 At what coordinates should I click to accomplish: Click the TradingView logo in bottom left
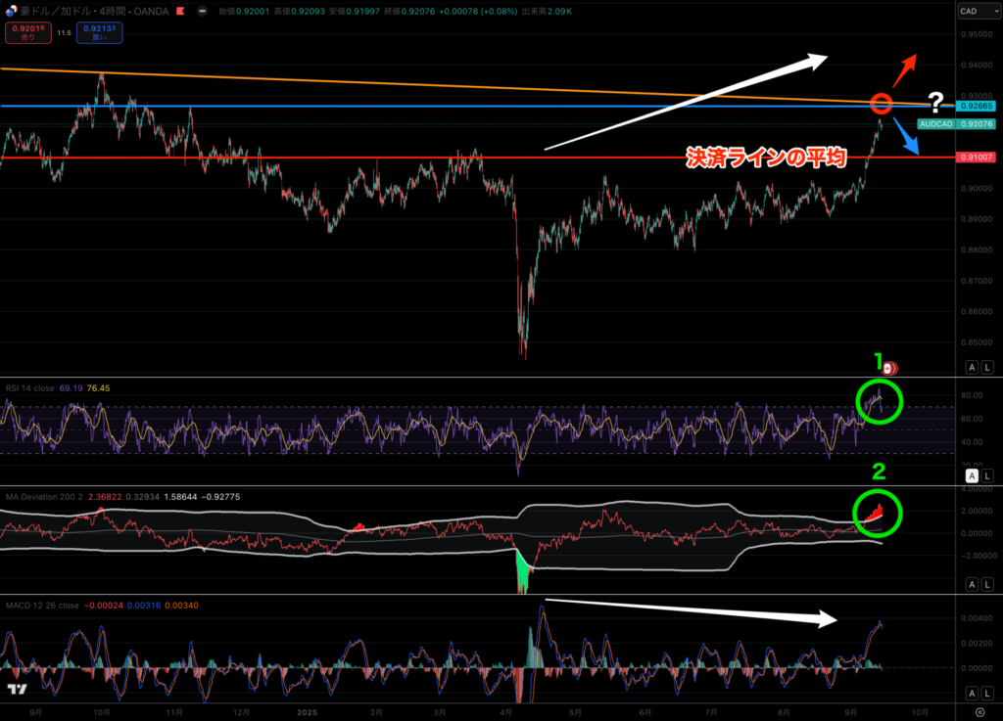tap(16, 691)
